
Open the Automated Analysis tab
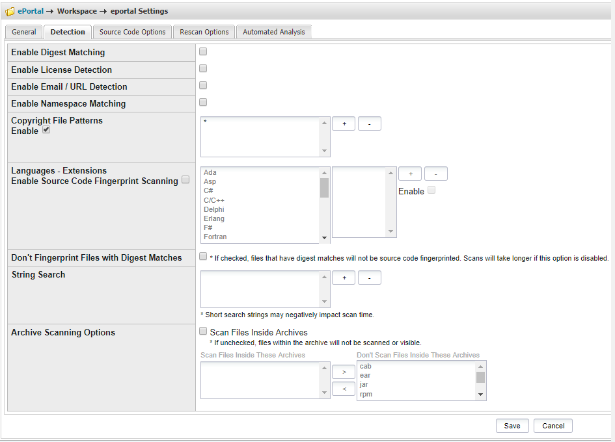pos(273,31)
